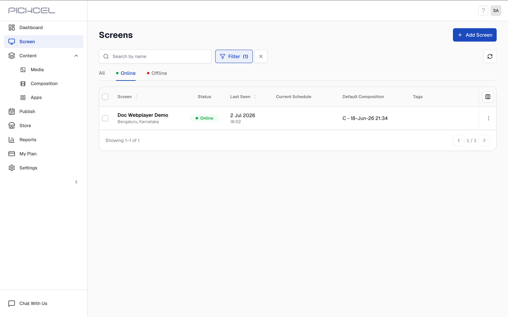
Task: Sort by Screen column arrows
Action: pyautogui.click(x=136, y=97)
